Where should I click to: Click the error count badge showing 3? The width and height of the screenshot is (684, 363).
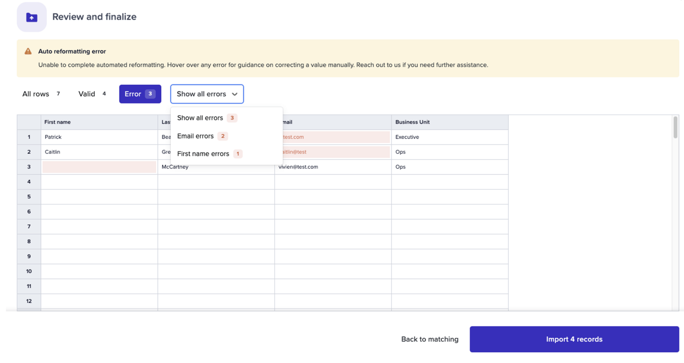point(150,94)
